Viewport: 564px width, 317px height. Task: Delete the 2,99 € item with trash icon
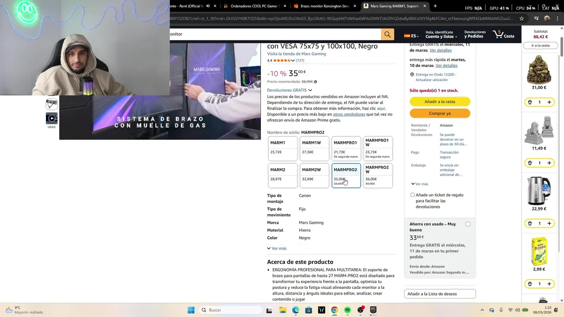(x=530, y=284)
